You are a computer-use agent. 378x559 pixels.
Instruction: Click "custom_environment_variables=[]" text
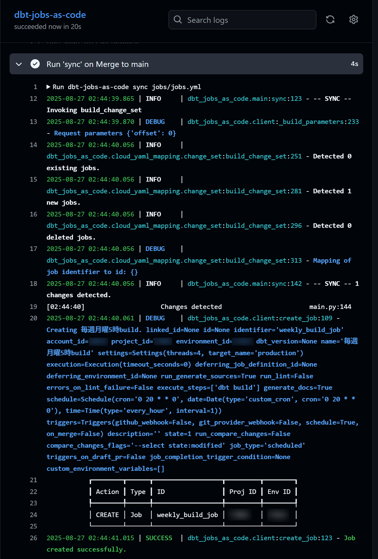pyautogui.click(x=105, y=469)
